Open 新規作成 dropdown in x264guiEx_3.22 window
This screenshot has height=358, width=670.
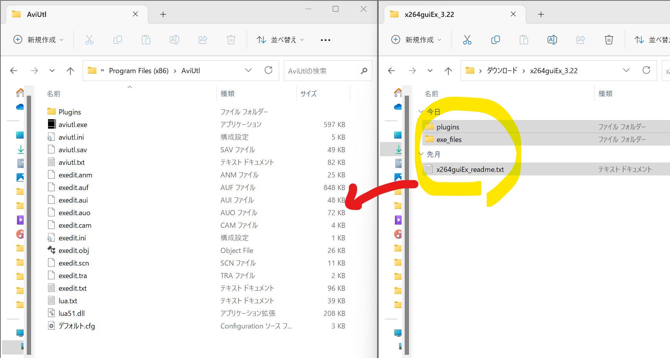pos(416,40)
